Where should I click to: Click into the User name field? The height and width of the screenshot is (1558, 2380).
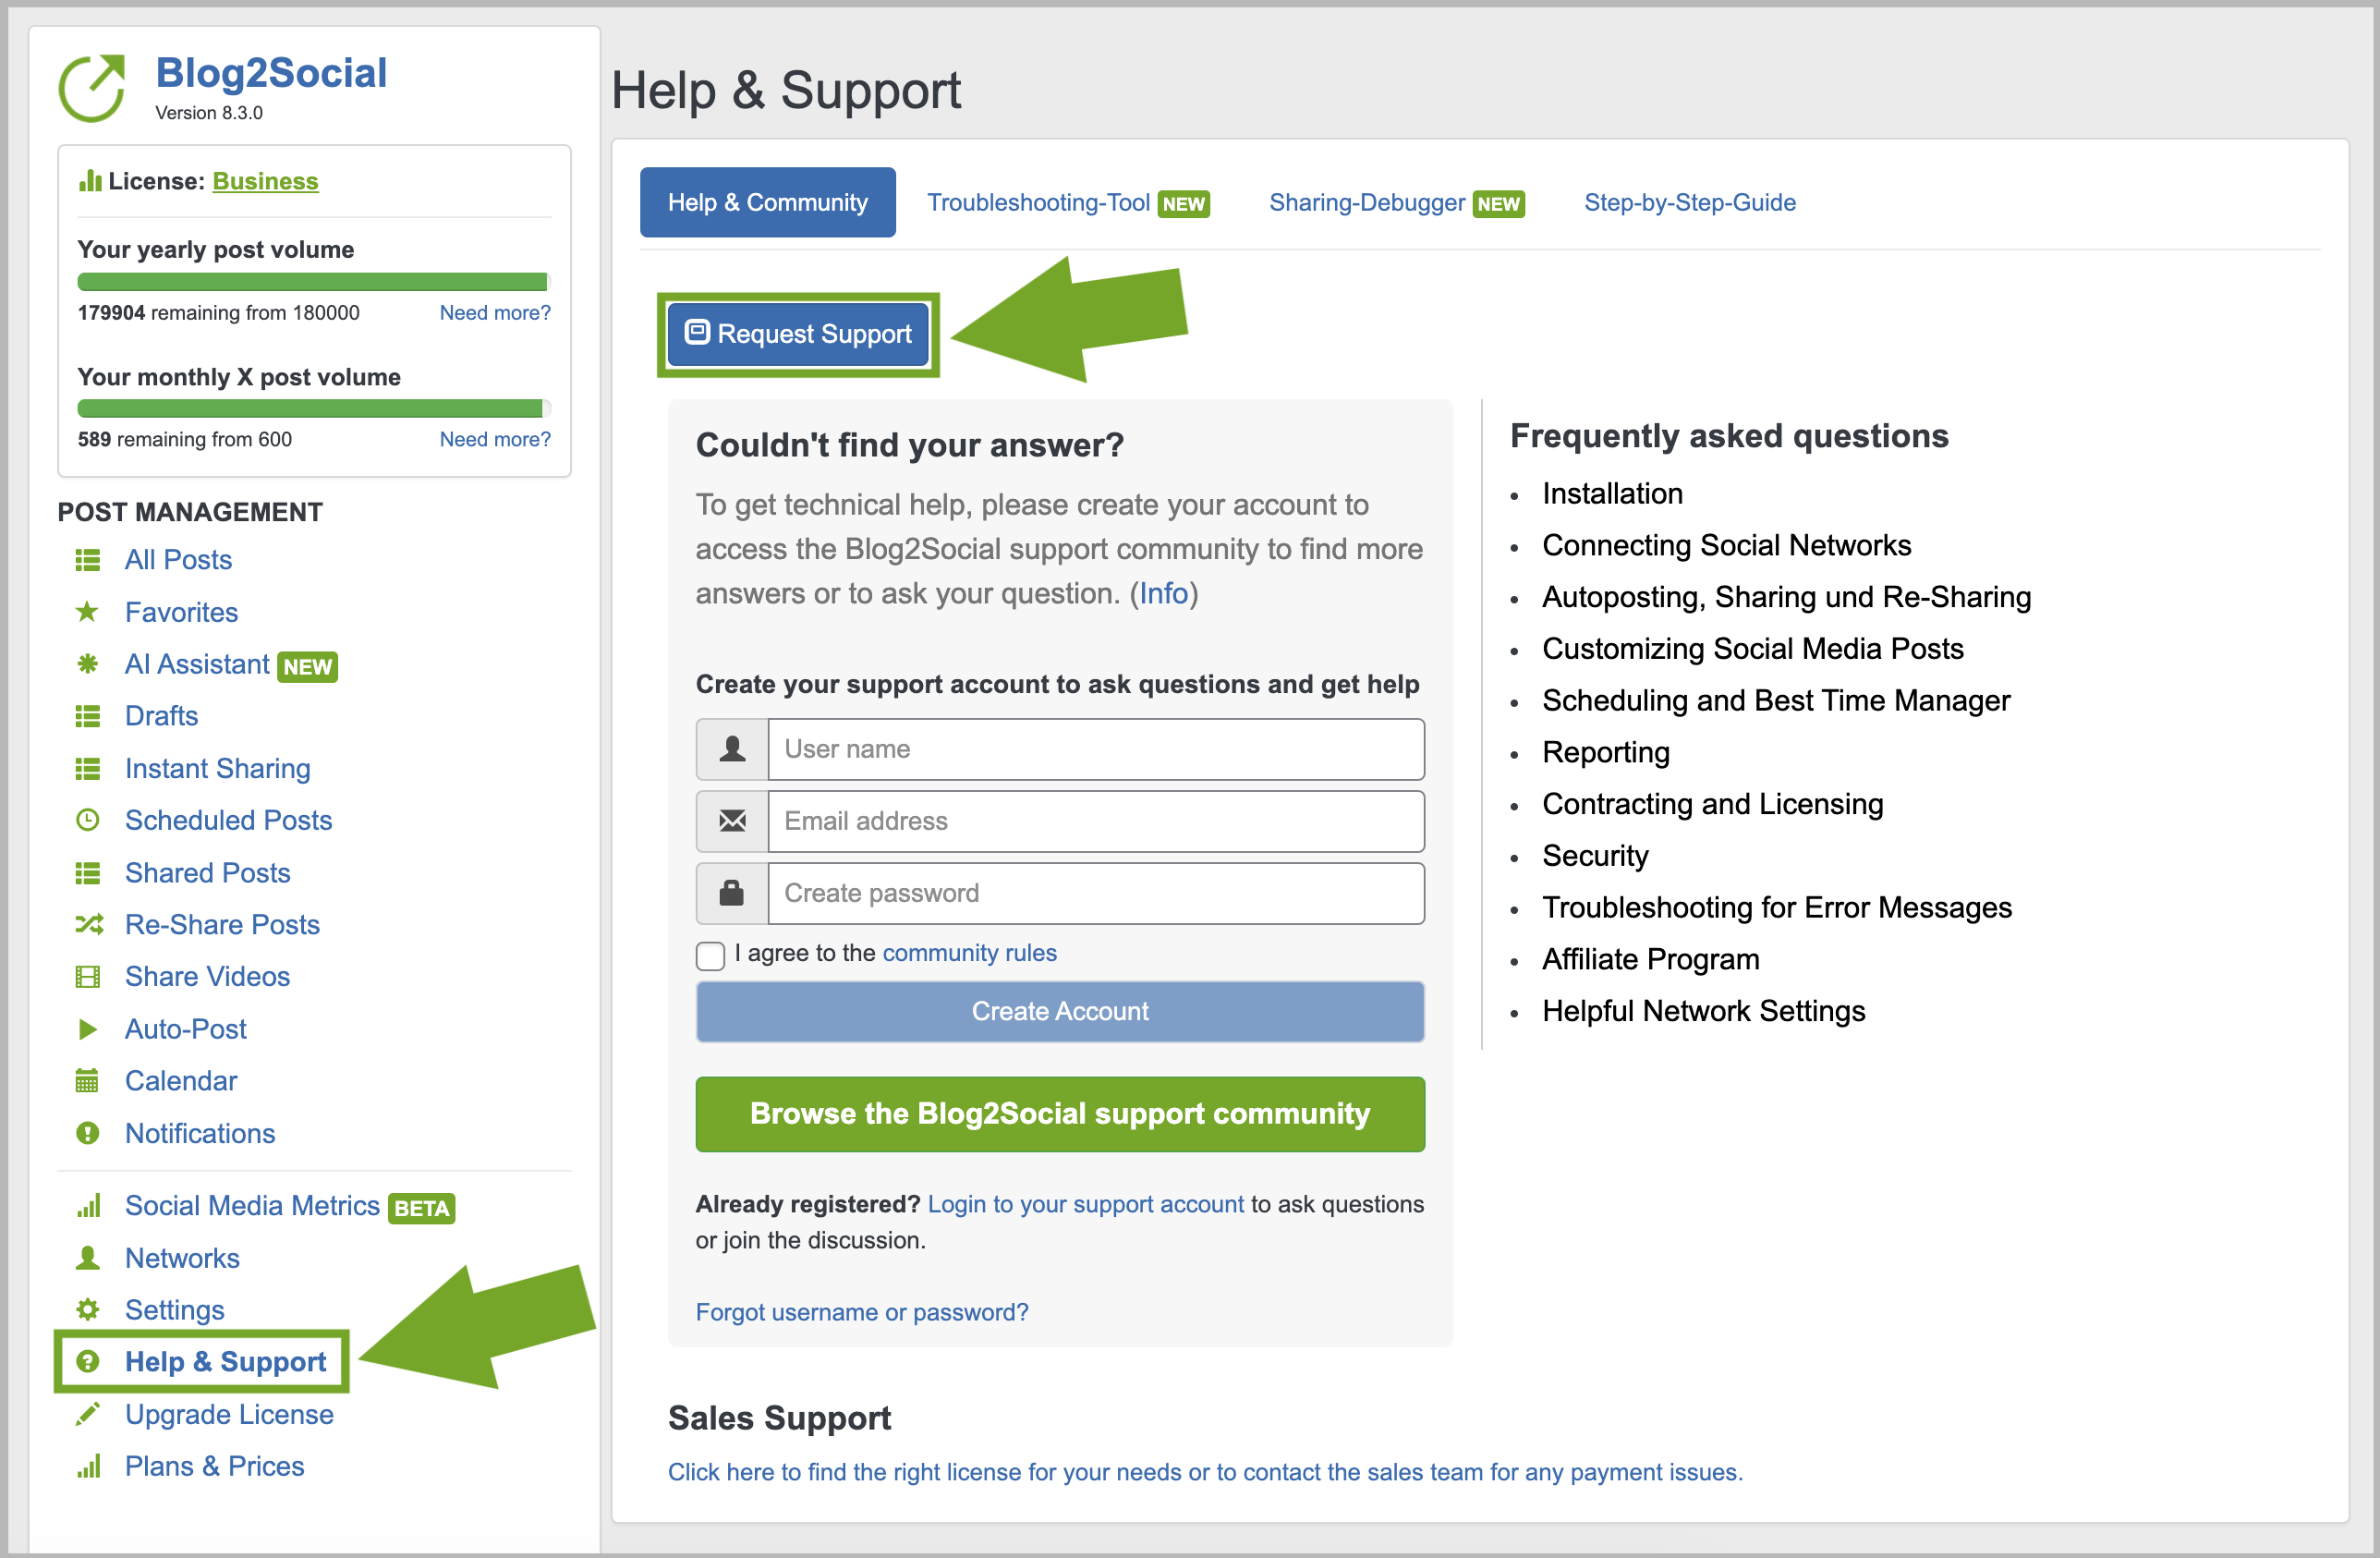(1096, 749)
